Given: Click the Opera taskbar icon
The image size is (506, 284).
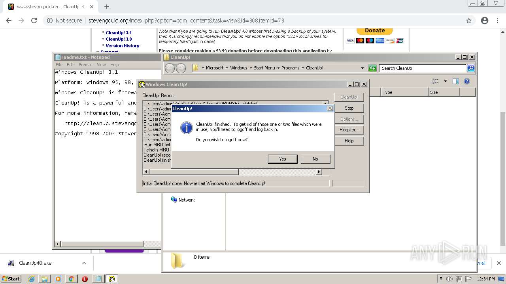Looking at the screenshot, I should pyautogui.click(x=85, y=279).
